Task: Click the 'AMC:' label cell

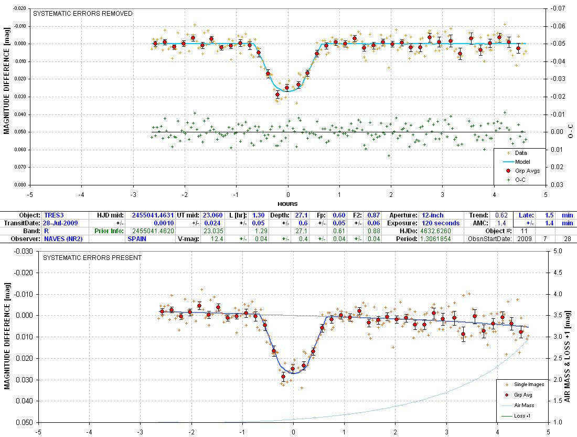Action: click(x=480, y=223)
